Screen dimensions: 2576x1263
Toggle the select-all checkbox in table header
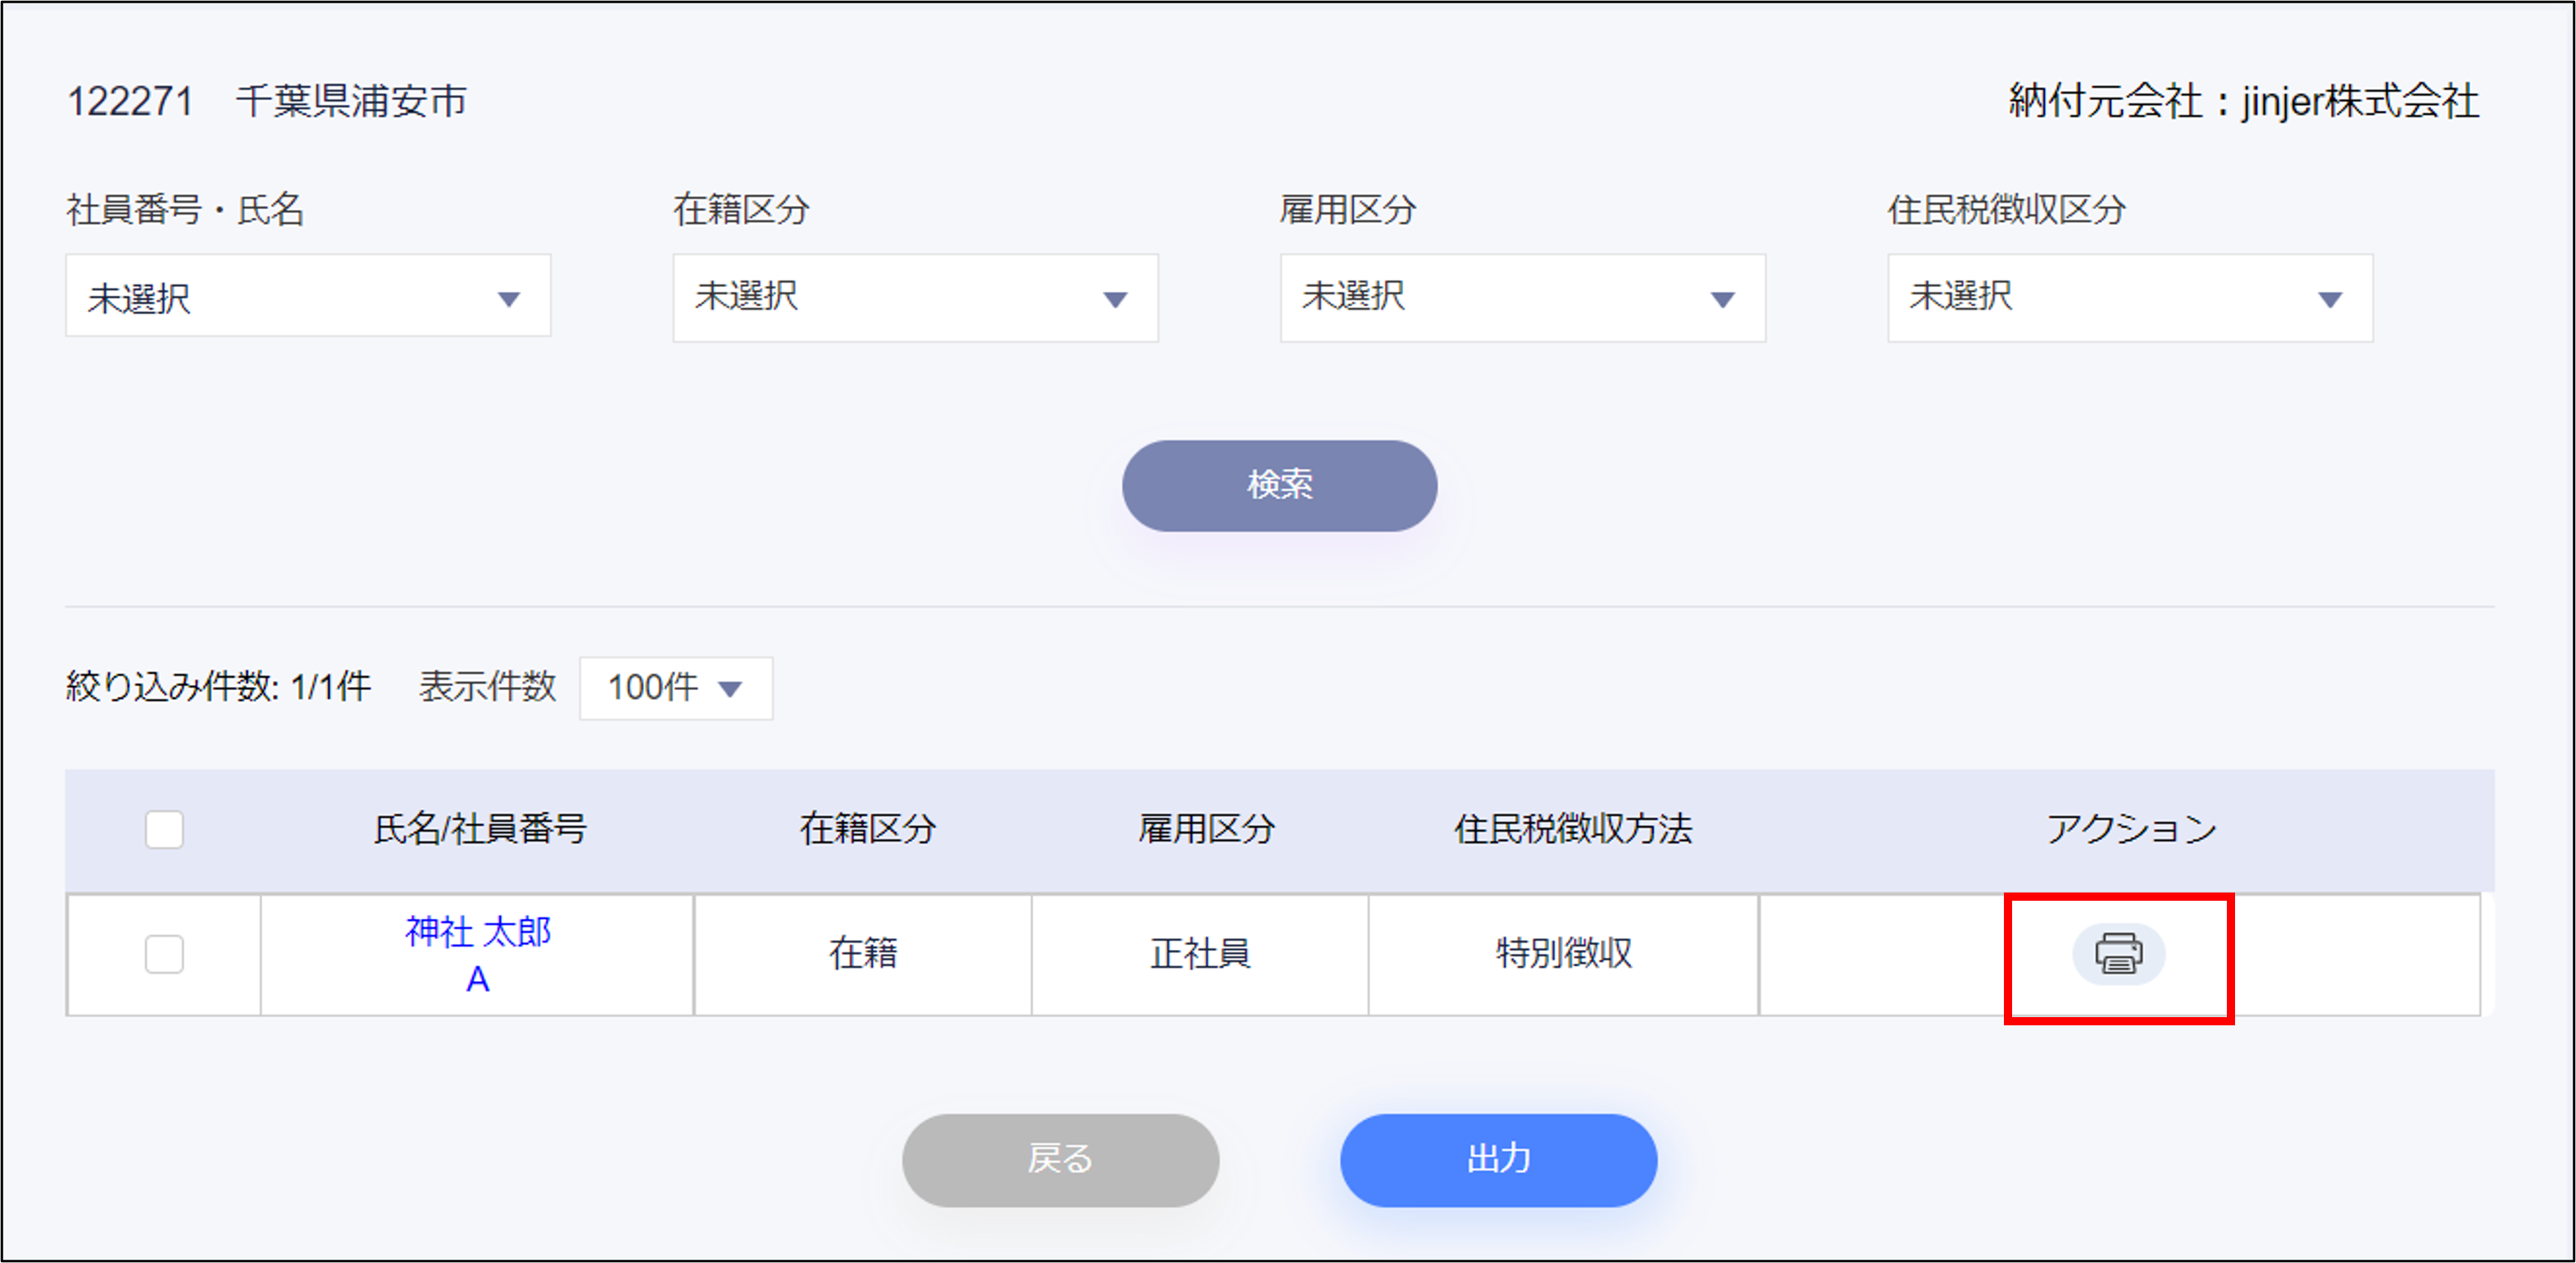coord(164,829)
